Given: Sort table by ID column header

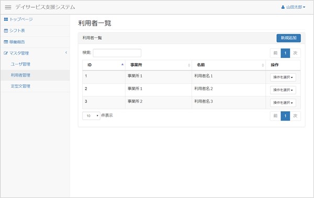Looking at the screenshot, I should (x=104, y=65).
